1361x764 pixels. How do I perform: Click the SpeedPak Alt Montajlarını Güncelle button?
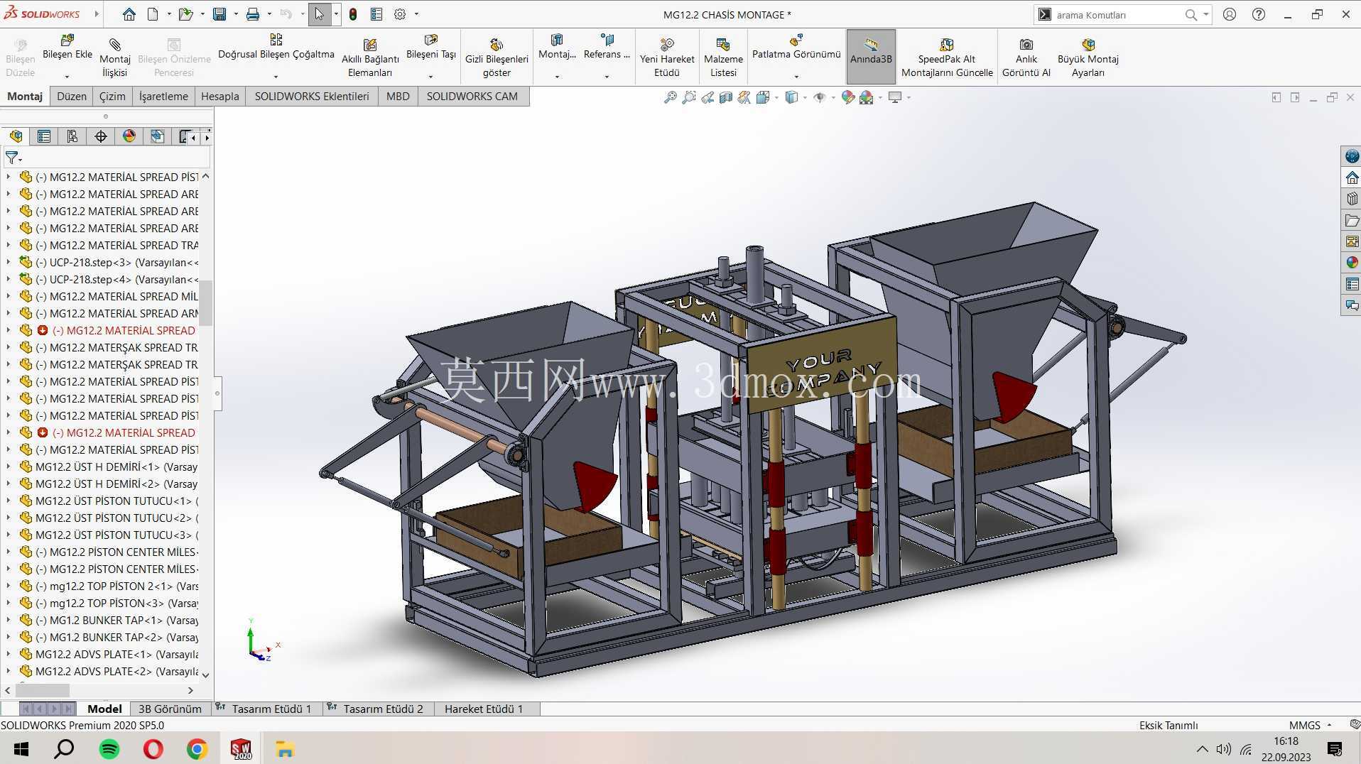coord(947,58)
